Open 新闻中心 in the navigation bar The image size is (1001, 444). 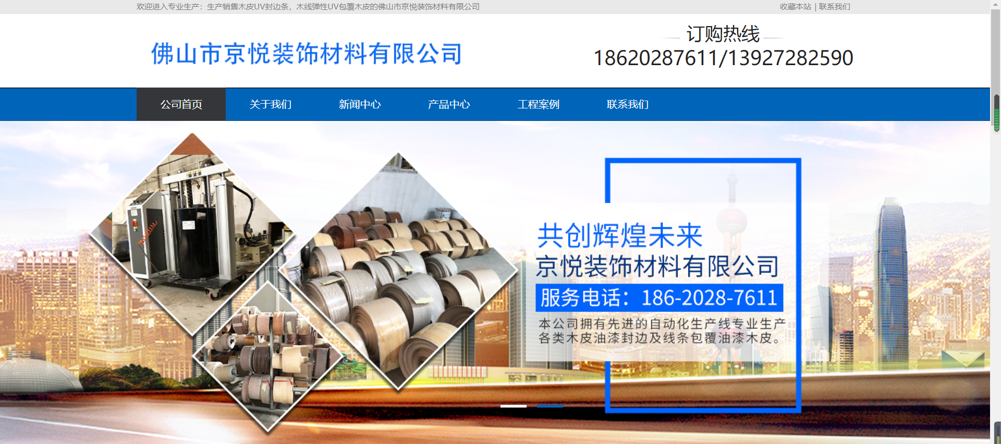(x=360, y=104)
